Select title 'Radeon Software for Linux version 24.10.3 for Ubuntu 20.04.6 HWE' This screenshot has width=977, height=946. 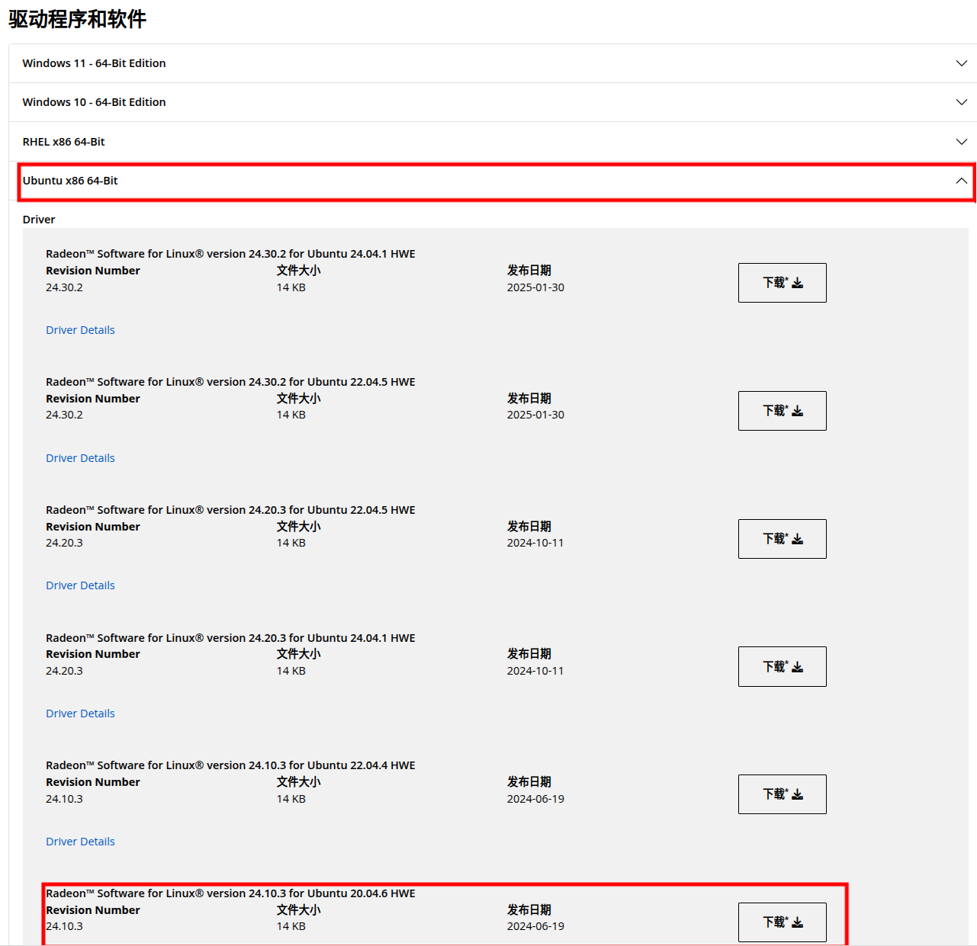click(230, 893)
